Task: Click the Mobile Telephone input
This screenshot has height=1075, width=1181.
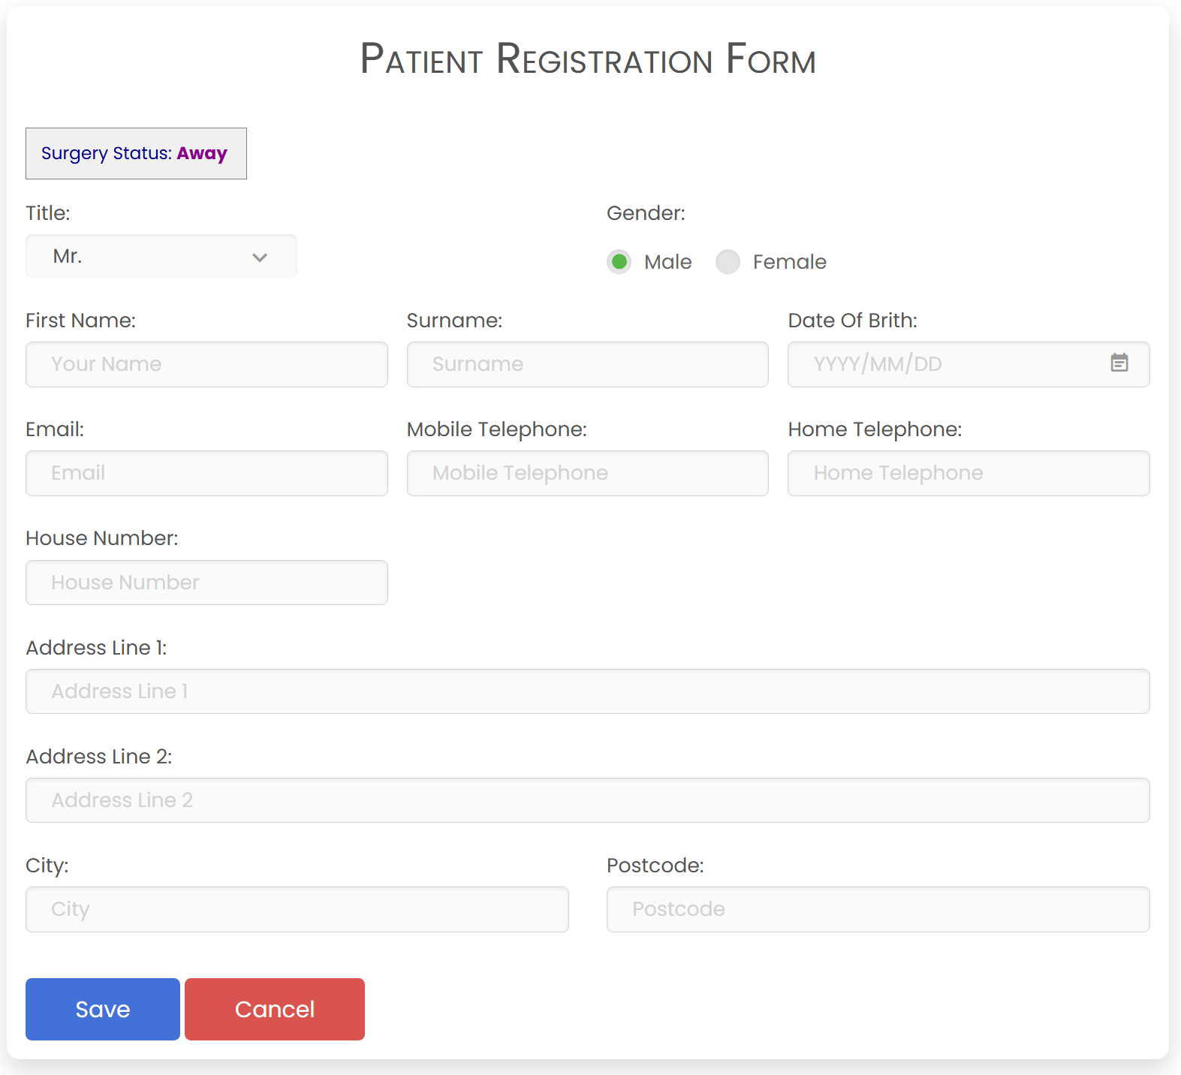Action: [x=588, y=474]
